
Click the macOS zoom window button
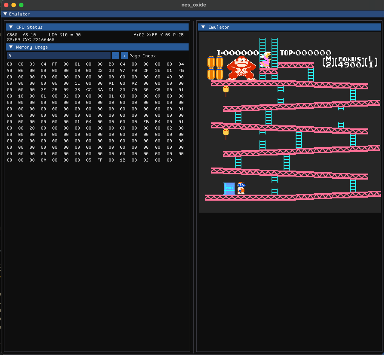(x=21, y=5)
